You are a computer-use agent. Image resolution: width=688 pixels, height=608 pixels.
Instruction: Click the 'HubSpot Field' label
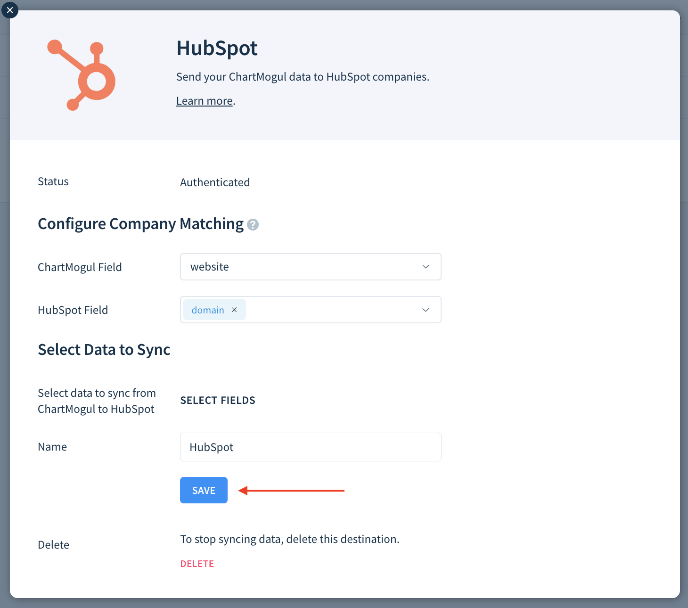pos(73,310)
